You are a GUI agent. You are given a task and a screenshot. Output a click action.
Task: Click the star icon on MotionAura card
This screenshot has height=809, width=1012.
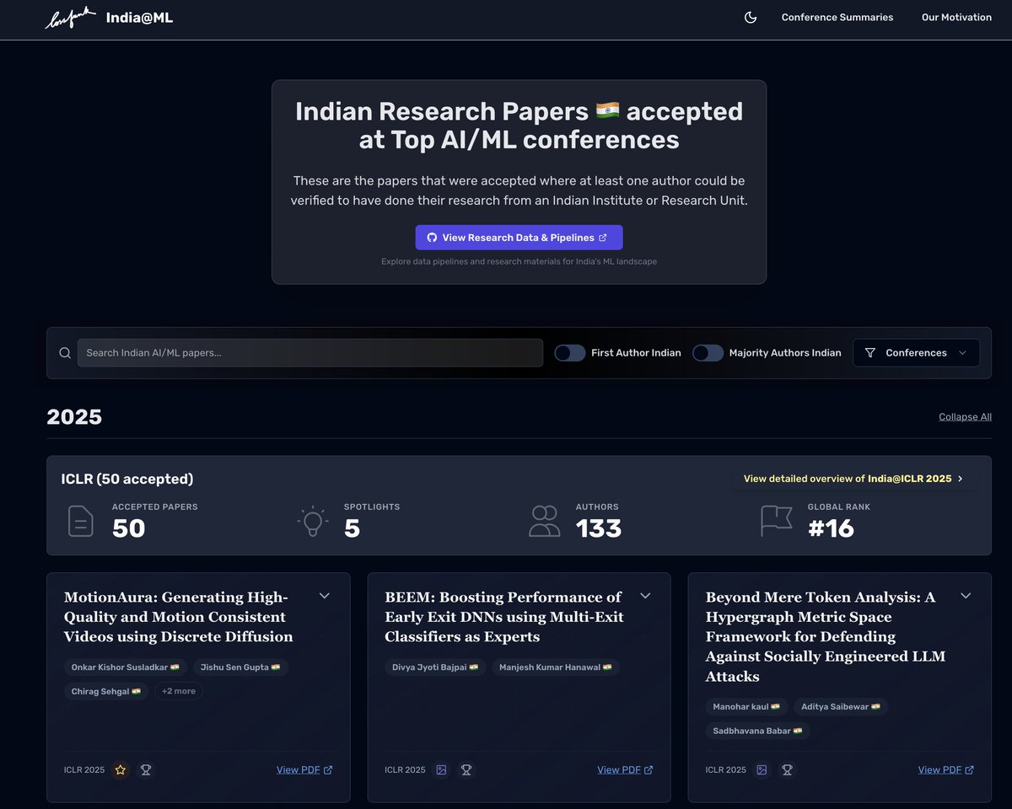point(121,769)
